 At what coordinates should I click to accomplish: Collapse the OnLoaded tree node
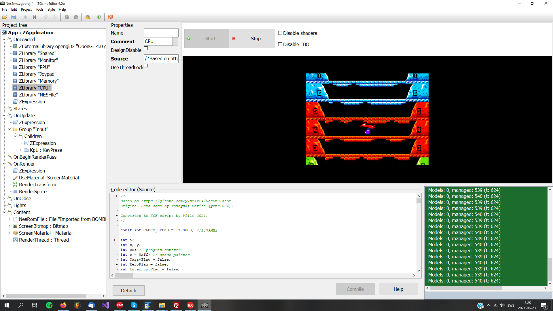tap(4, 39)
